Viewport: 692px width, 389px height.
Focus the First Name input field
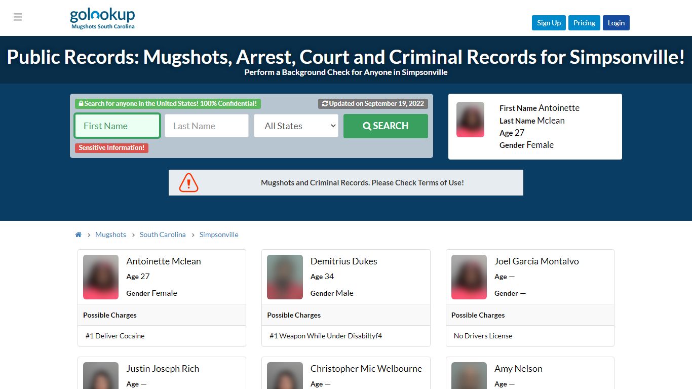tap(118, 126)
